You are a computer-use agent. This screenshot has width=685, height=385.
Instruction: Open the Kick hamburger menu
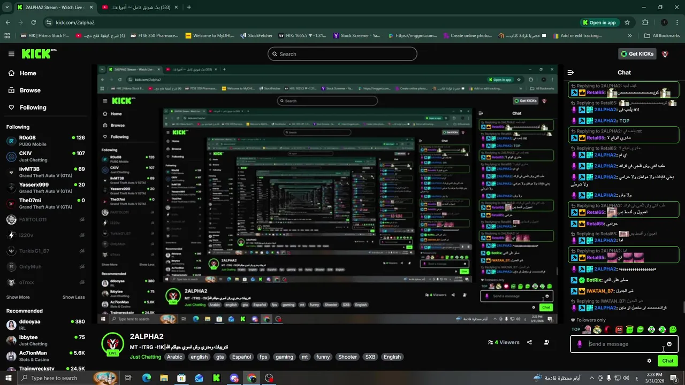11,54
